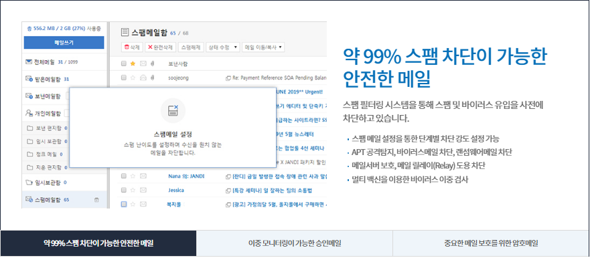Click the list icon beside 스팸메일함 title
Viewport: 590px width, 258px height.
pos(125,33)
